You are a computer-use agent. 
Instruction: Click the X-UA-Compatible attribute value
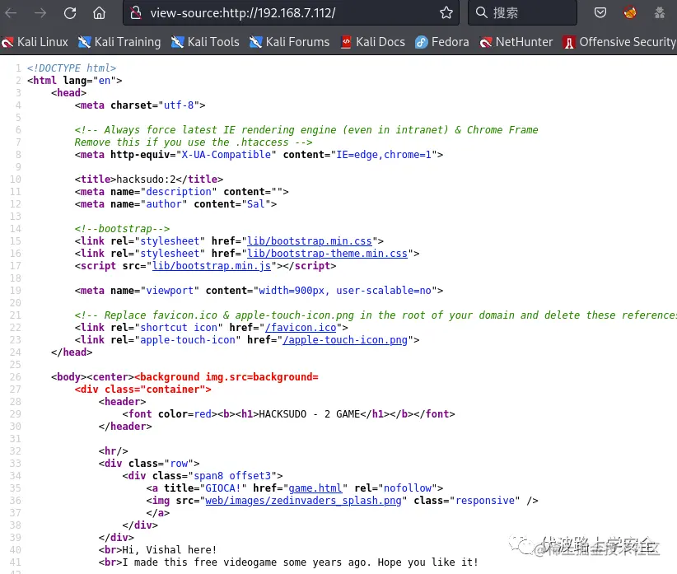pyautogui.click(x=226, y=155)
